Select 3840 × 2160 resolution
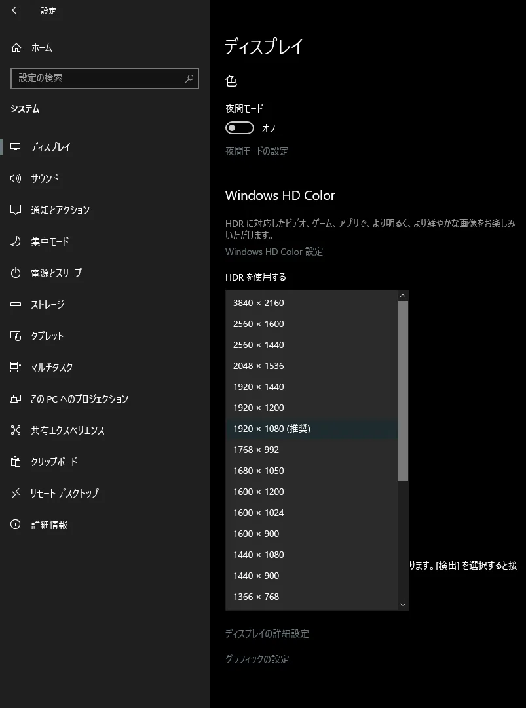526x708 pixels. tap(312, 303)
